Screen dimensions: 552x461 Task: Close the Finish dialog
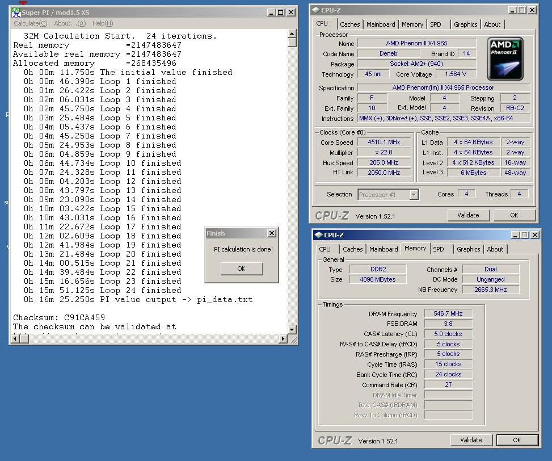click(271, 233)
